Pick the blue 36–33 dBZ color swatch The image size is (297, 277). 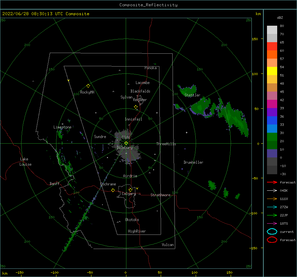click(x=272, y=121)
